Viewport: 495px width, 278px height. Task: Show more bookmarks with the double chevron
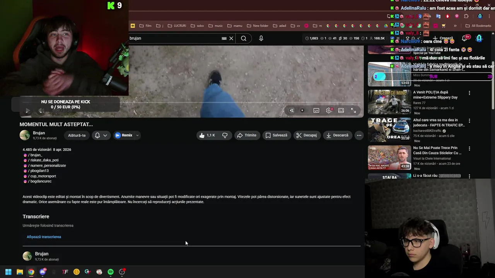click(x=455, y=26)
